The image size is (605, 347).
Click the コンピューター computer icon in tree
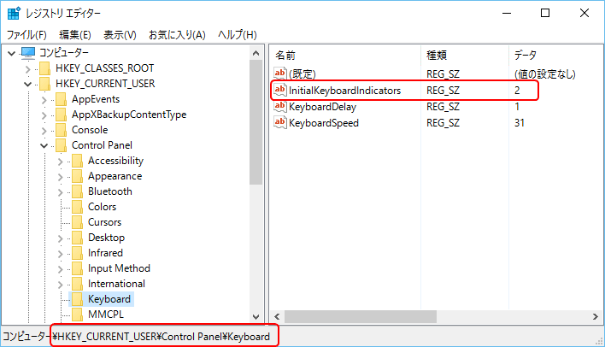click(x=28, y=53)
